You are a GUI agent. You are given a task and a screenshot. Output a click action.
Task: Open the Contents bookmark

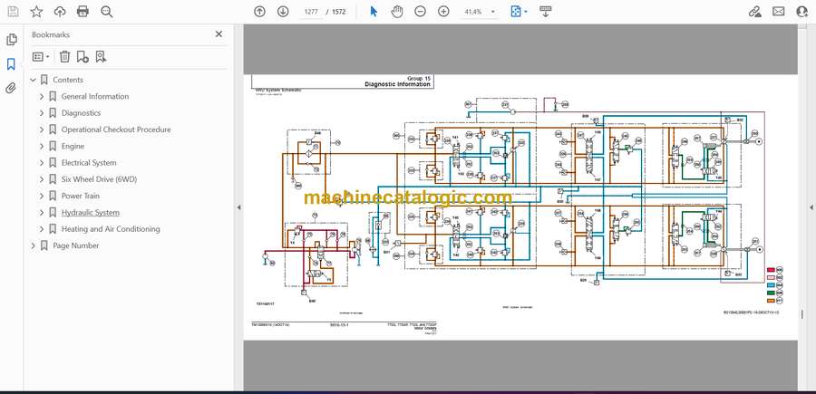pyautogui.click(x=68, y=80)
